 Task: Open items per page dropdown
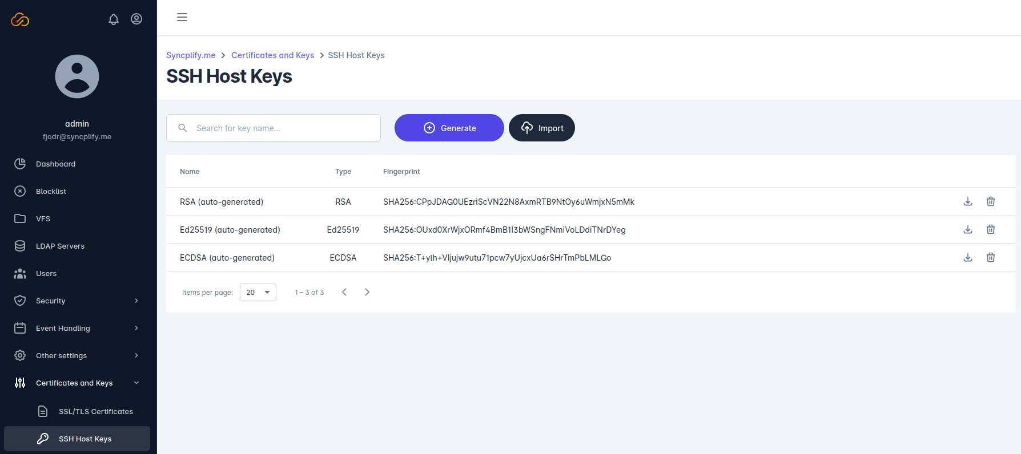[x=258, y=292]
